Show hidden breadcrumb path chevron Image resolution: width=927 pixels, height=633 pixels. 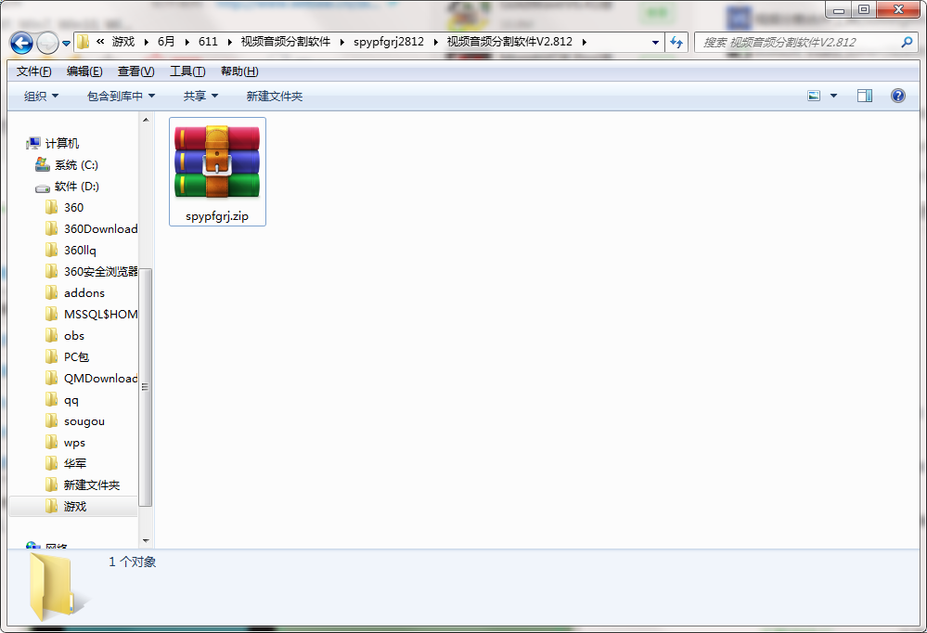click(100, 42)
